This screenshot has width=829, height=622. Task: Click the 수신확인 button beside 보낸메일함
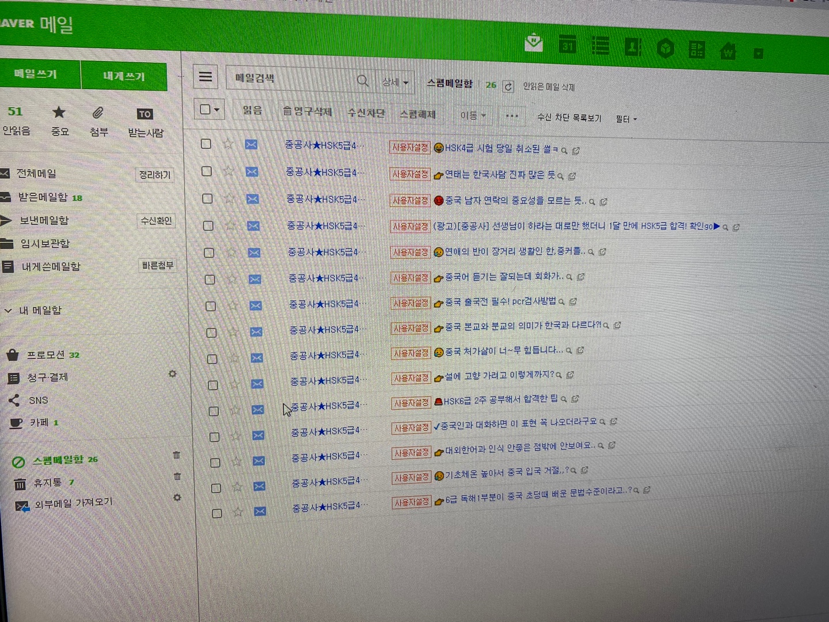point(157,220)
